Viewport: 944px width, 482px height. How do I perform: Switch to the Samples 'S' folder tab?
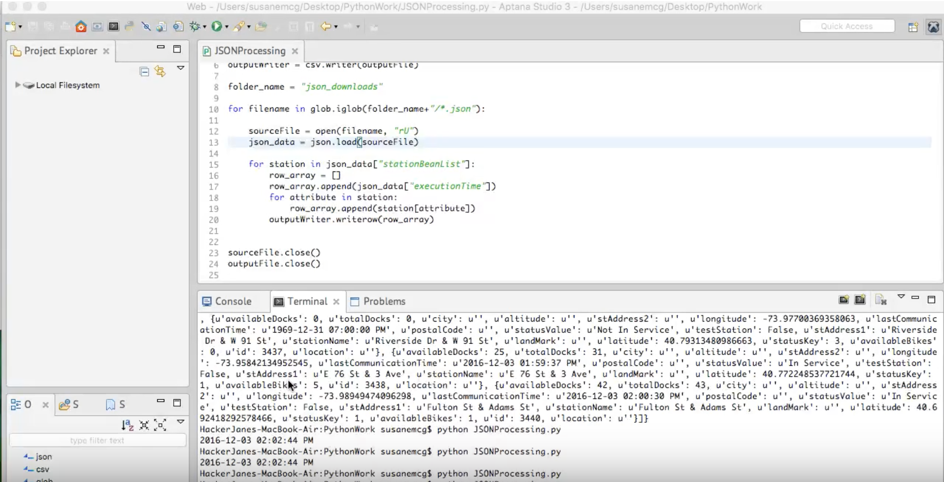(x=69, y=405)
